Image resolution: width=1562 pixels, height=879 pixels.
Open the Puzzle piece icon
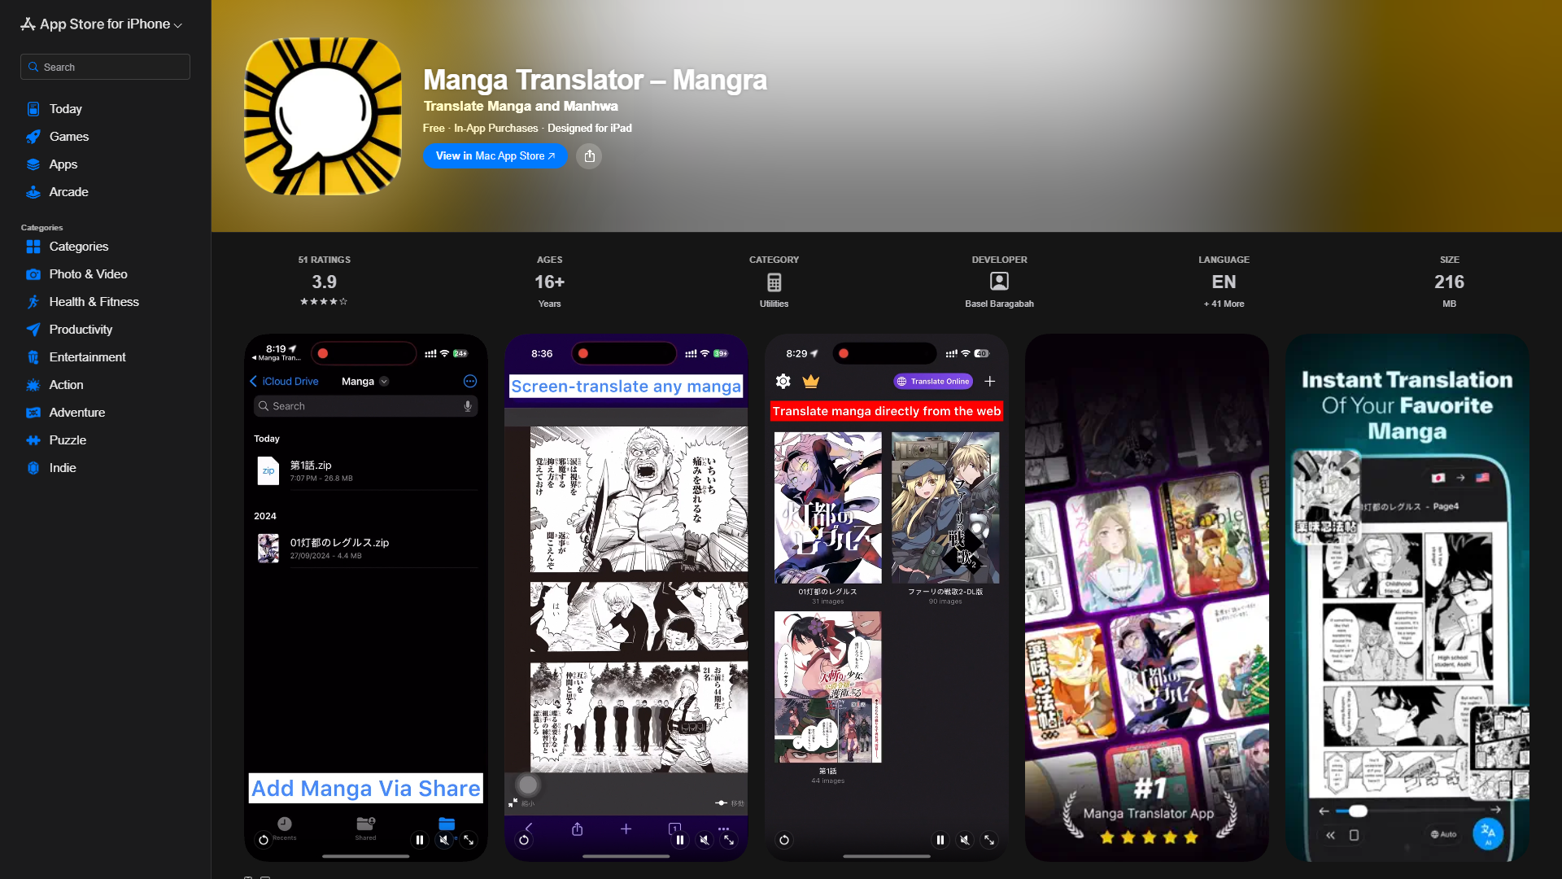point(33,440)
